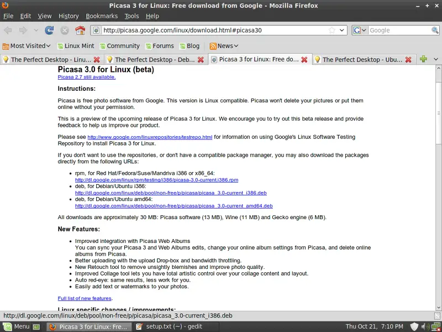Image resolution: width=442 pixels, height=332 pixels.
Task: Open the History menu
Action: point(69,16)
